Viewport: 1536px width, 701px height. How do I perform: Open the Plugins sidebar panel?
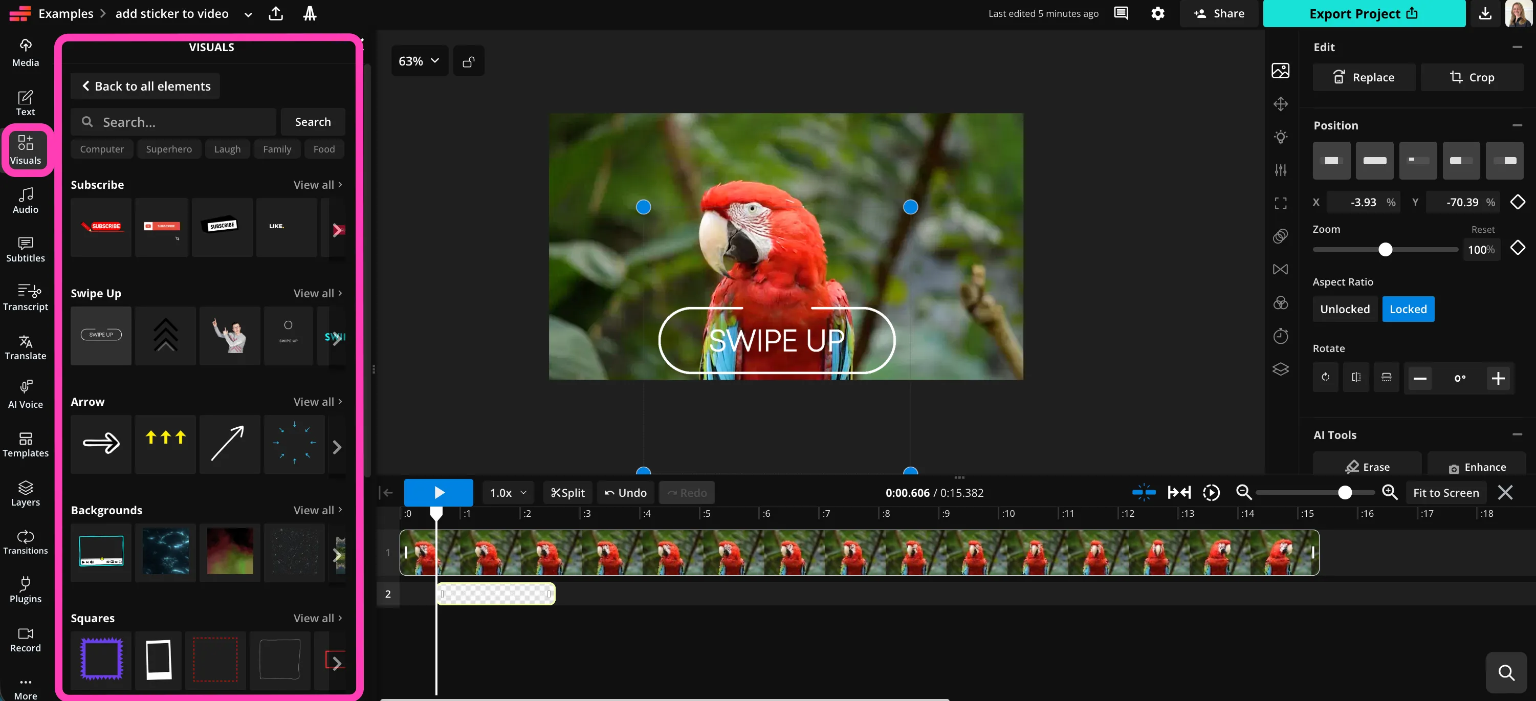pos(25,590)
